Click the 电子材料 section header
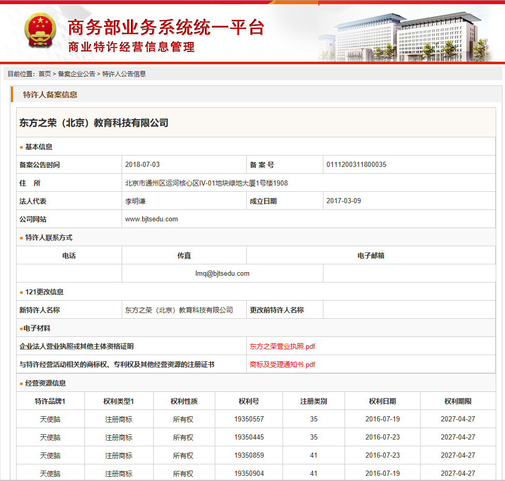The height and width of the screenshot is (481, 505). 37,328
